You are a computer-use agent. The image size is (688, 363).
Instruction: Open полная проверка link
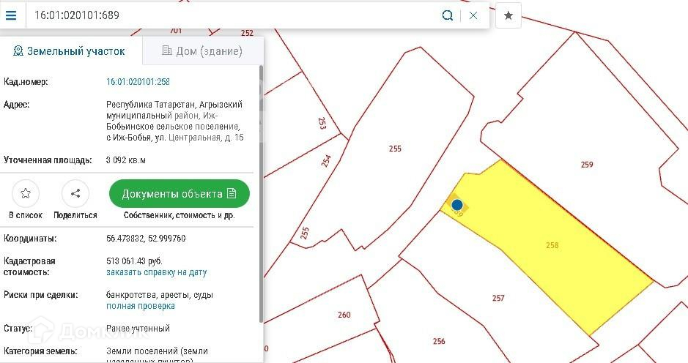click(x=141, y=306)
